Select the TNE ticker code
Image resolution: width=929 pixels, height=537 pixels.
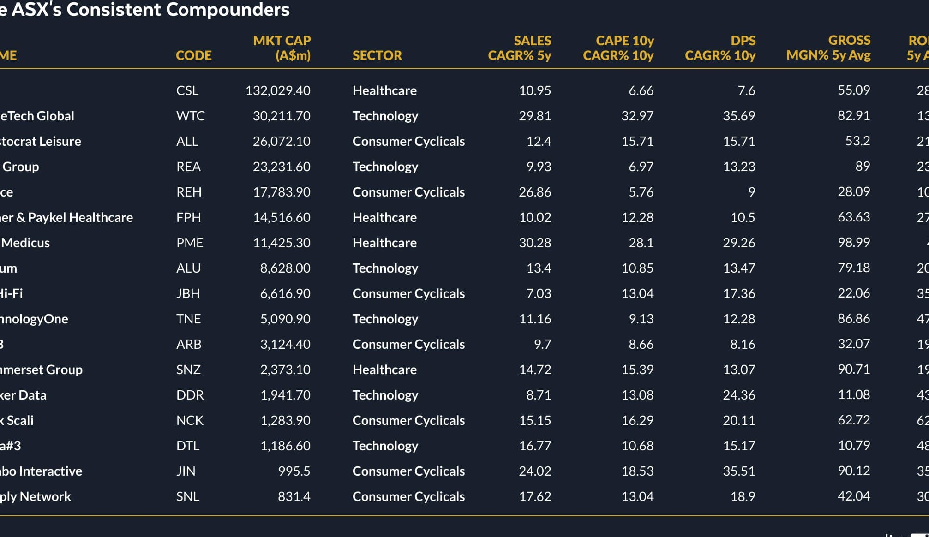[x=188, y=319]
